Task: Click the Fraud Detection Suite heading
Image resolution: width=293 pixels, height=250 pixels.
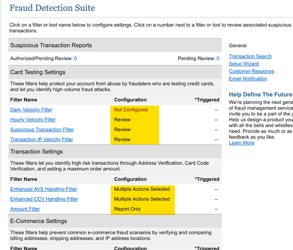Action: click(x=52, y=8)
